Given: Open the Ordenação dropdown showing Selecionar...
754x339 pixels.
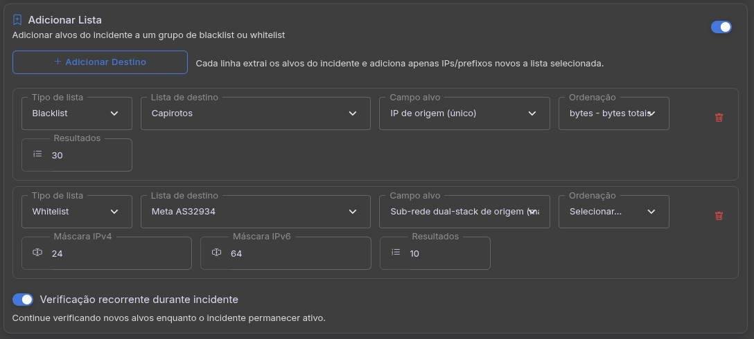Looking at the screenshot, I should (x=613, y=212).
